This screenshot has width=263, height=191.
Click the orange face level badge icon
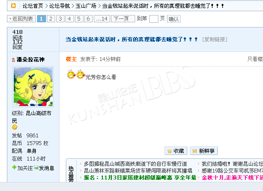[x=15, y=127]
